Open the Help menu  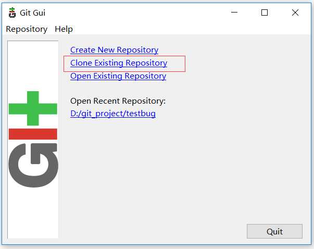64,29
